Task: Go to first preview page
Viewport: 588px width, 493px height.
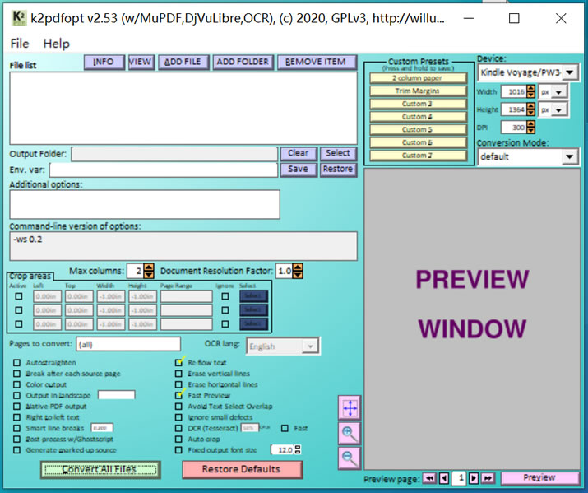Action: tap(429, 478)
